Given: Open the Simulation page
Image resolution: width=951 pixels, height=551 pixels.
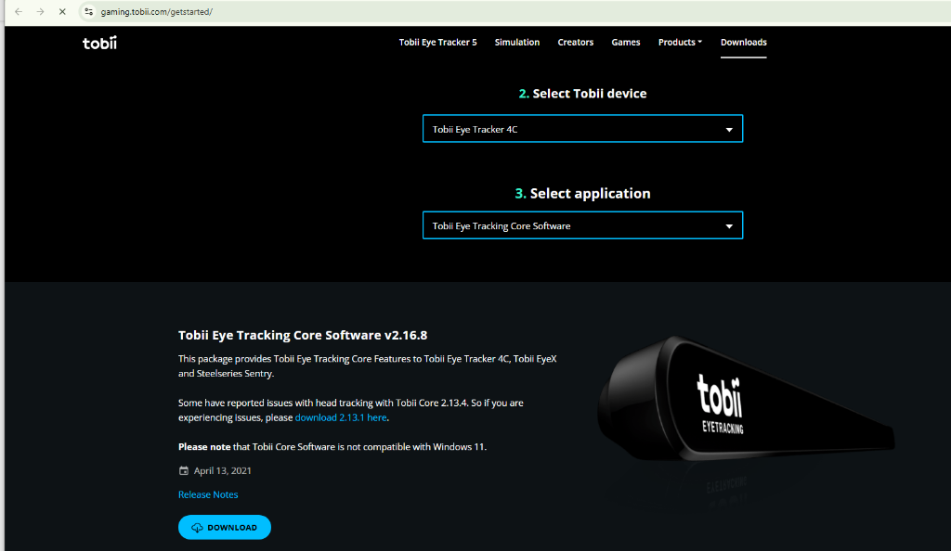Looking at the screenshot, I should pos(516,43).
